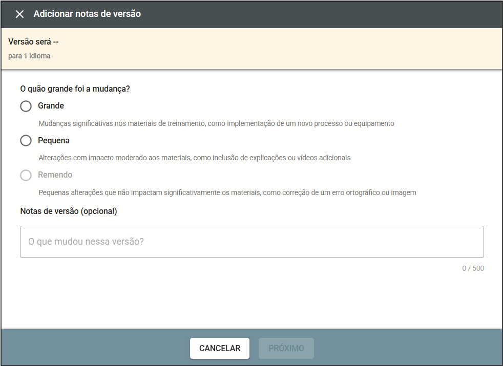Click the 'Versão será --' banner text
The image size is (503, 366).
pyautogui.click(x=34, y=42)
